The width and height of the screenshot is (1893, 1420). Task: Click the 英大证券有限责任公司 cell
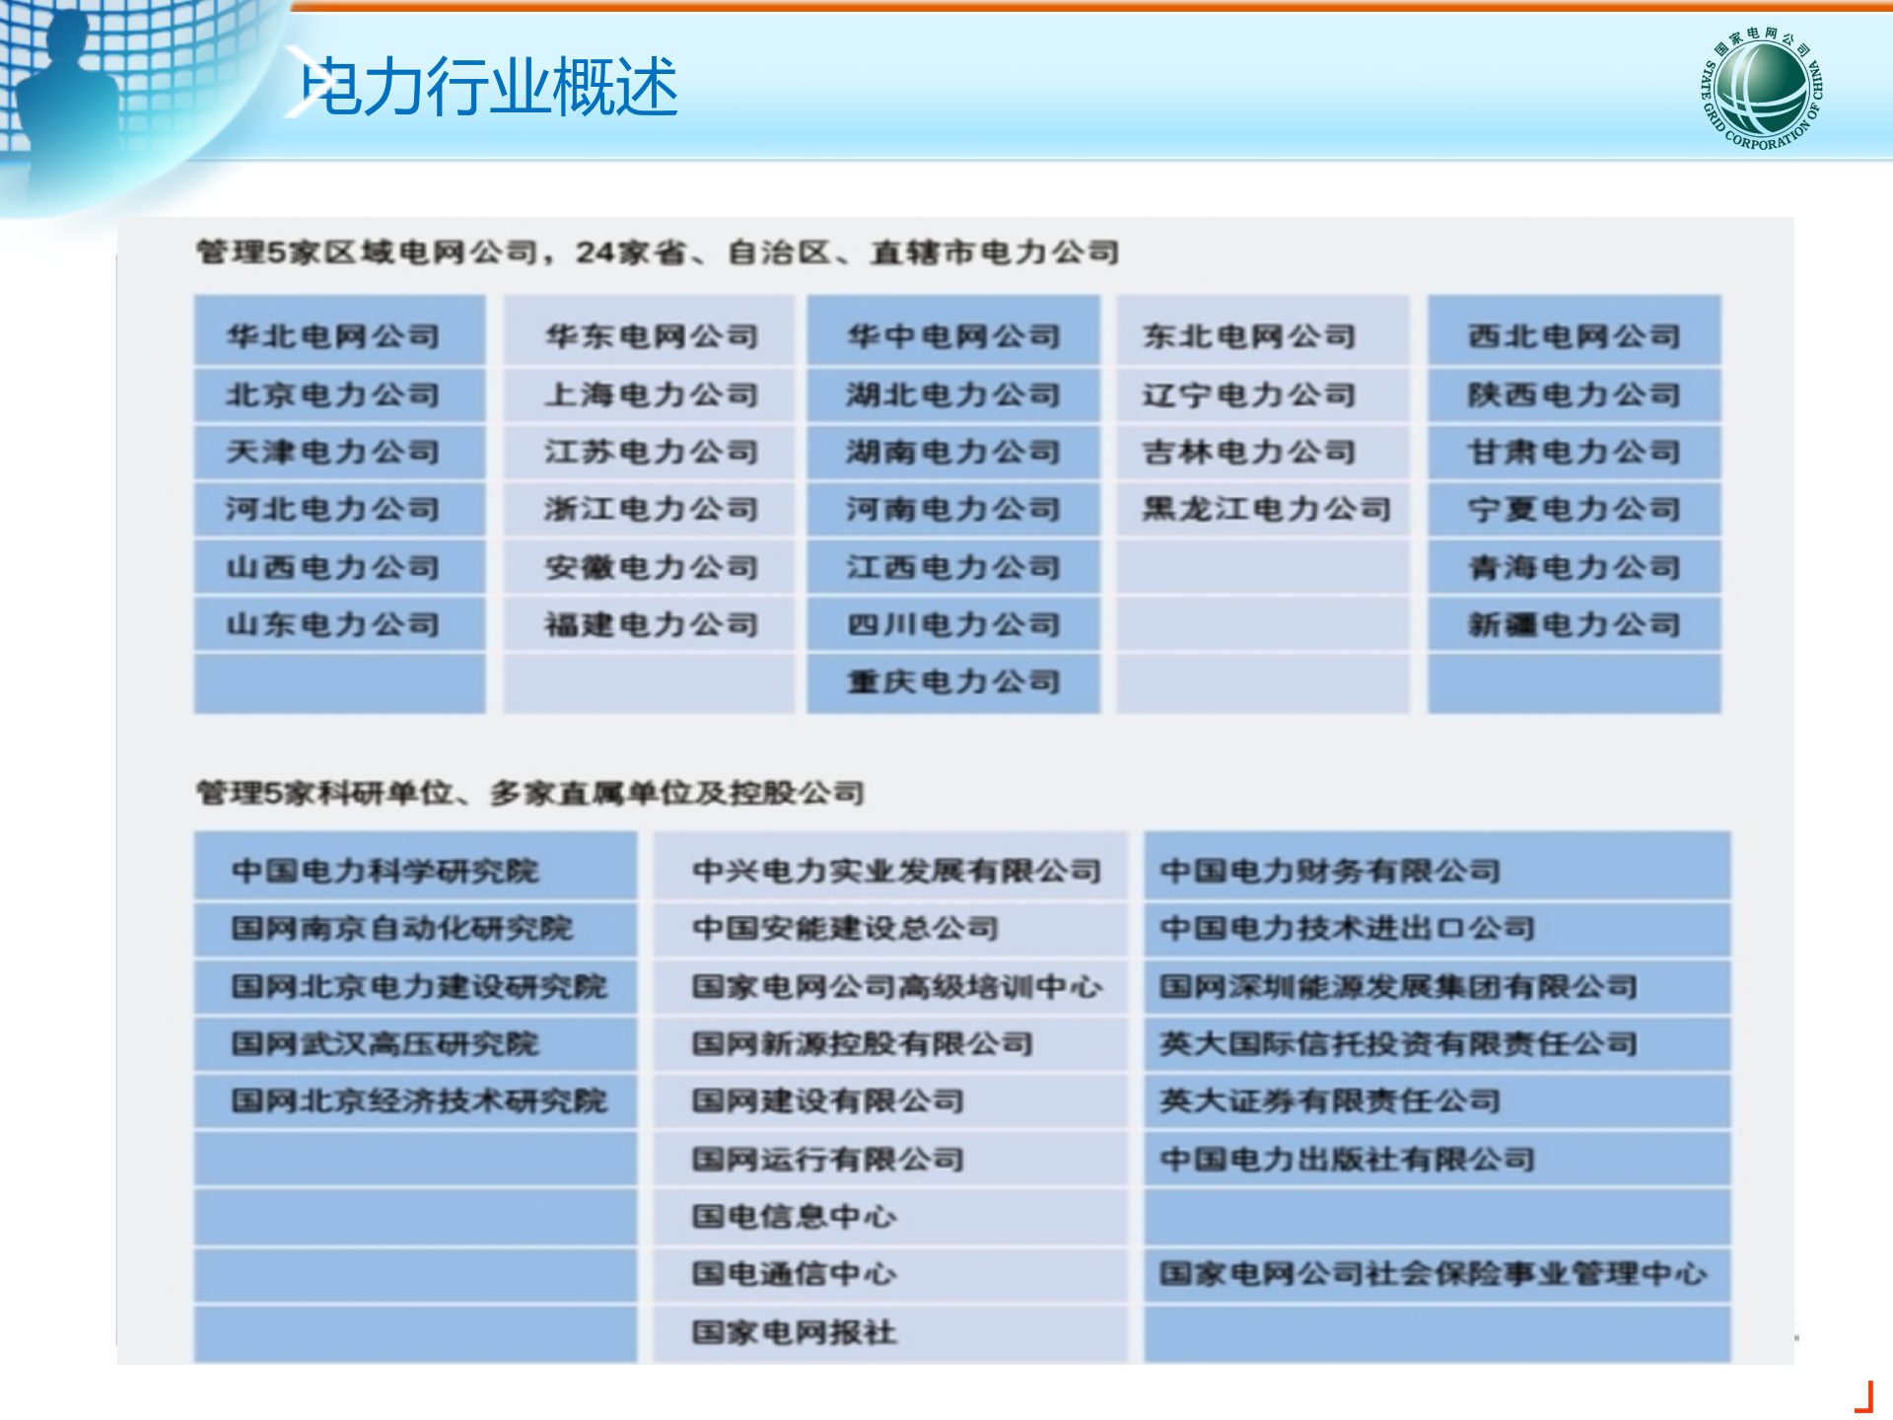[x=1331, y=1101]
